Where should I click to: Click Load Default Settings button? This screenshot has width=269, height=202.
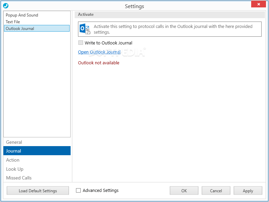pyautogui.click(x=38, y=191)
